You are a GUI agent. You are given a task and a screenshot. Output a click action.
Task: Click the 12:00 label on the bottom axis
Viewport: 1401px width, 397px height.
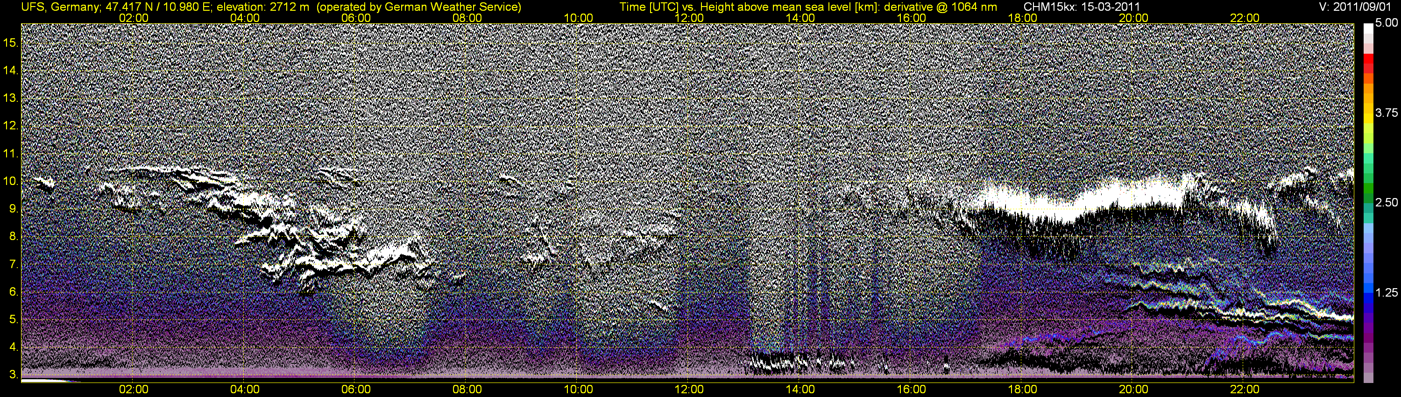689,390
